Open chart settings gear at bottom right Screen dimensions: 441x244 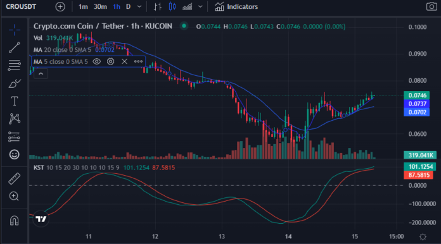pos(423,236)
